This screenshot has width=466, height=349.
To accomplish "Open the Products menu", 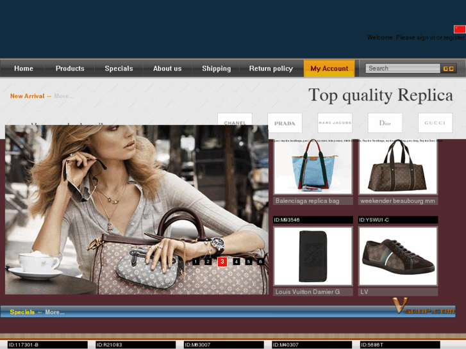I will [x=70, y=69].
